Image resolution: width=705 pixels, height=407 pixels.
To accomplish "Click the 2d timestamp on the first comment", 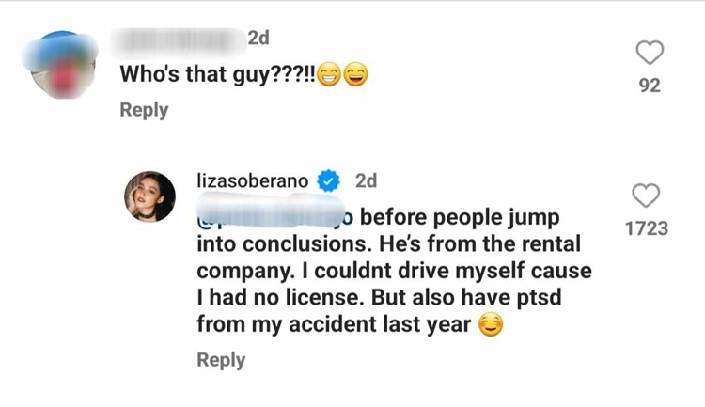I will click(x=258, y=39).
